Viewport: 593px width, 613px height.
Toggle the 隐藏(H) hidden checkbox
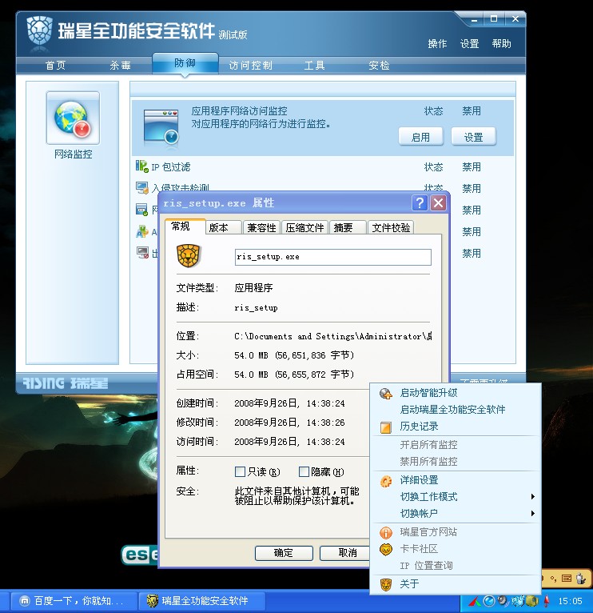tap(304, 472)
